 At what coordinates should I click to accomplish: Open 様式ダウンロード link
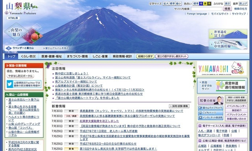point(209,135)
